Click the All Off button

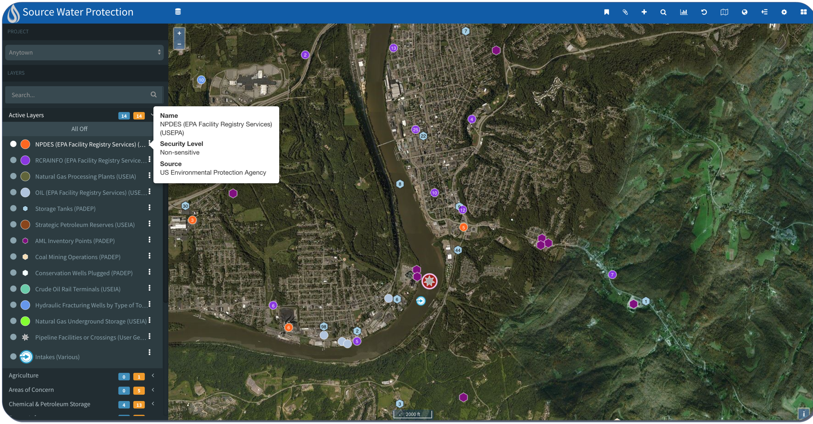79,129
